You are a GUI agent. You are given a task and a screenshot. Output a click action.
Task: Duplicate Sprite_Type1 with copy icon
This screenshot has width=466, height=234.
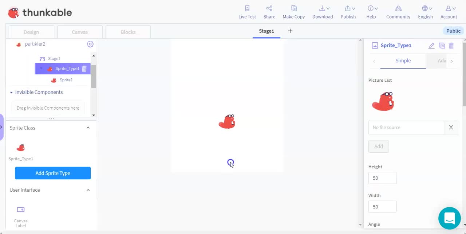[x=442, y=46]
